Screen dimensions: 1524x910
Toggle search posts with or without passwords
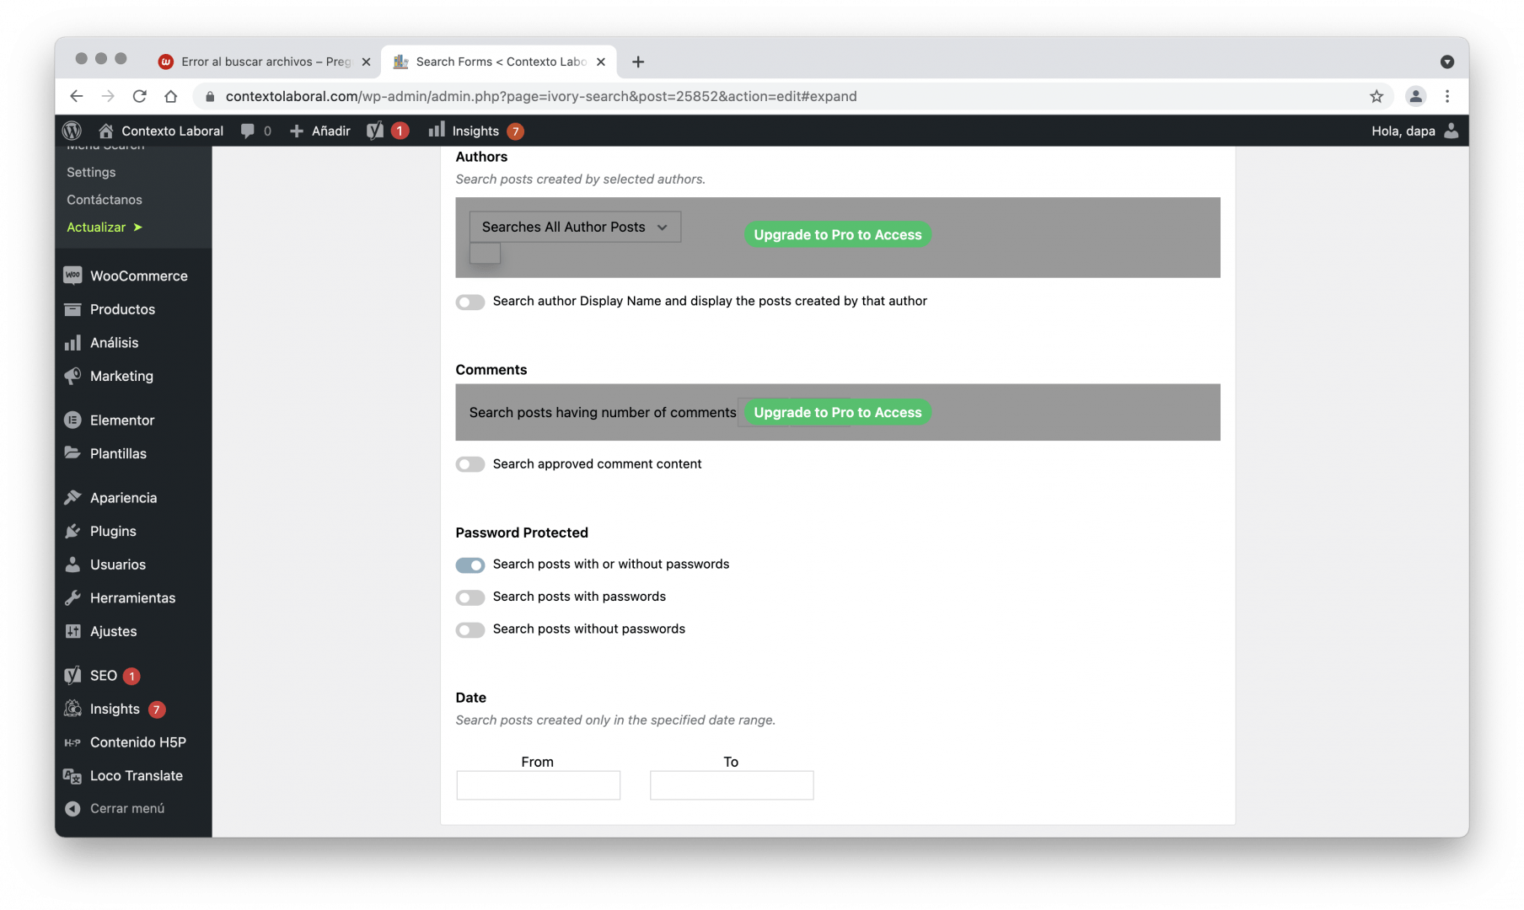[470, 565]
